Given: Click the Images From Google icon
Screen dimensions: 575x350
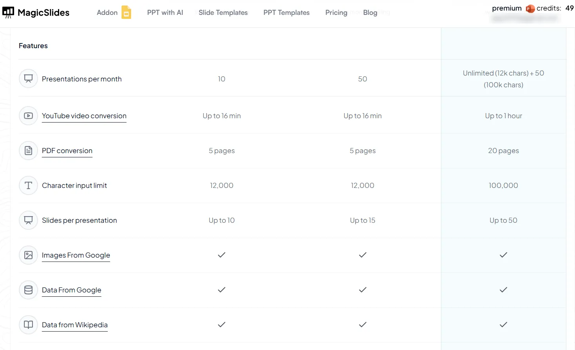Looking at the screenshot, I should [x=28, y=255].
